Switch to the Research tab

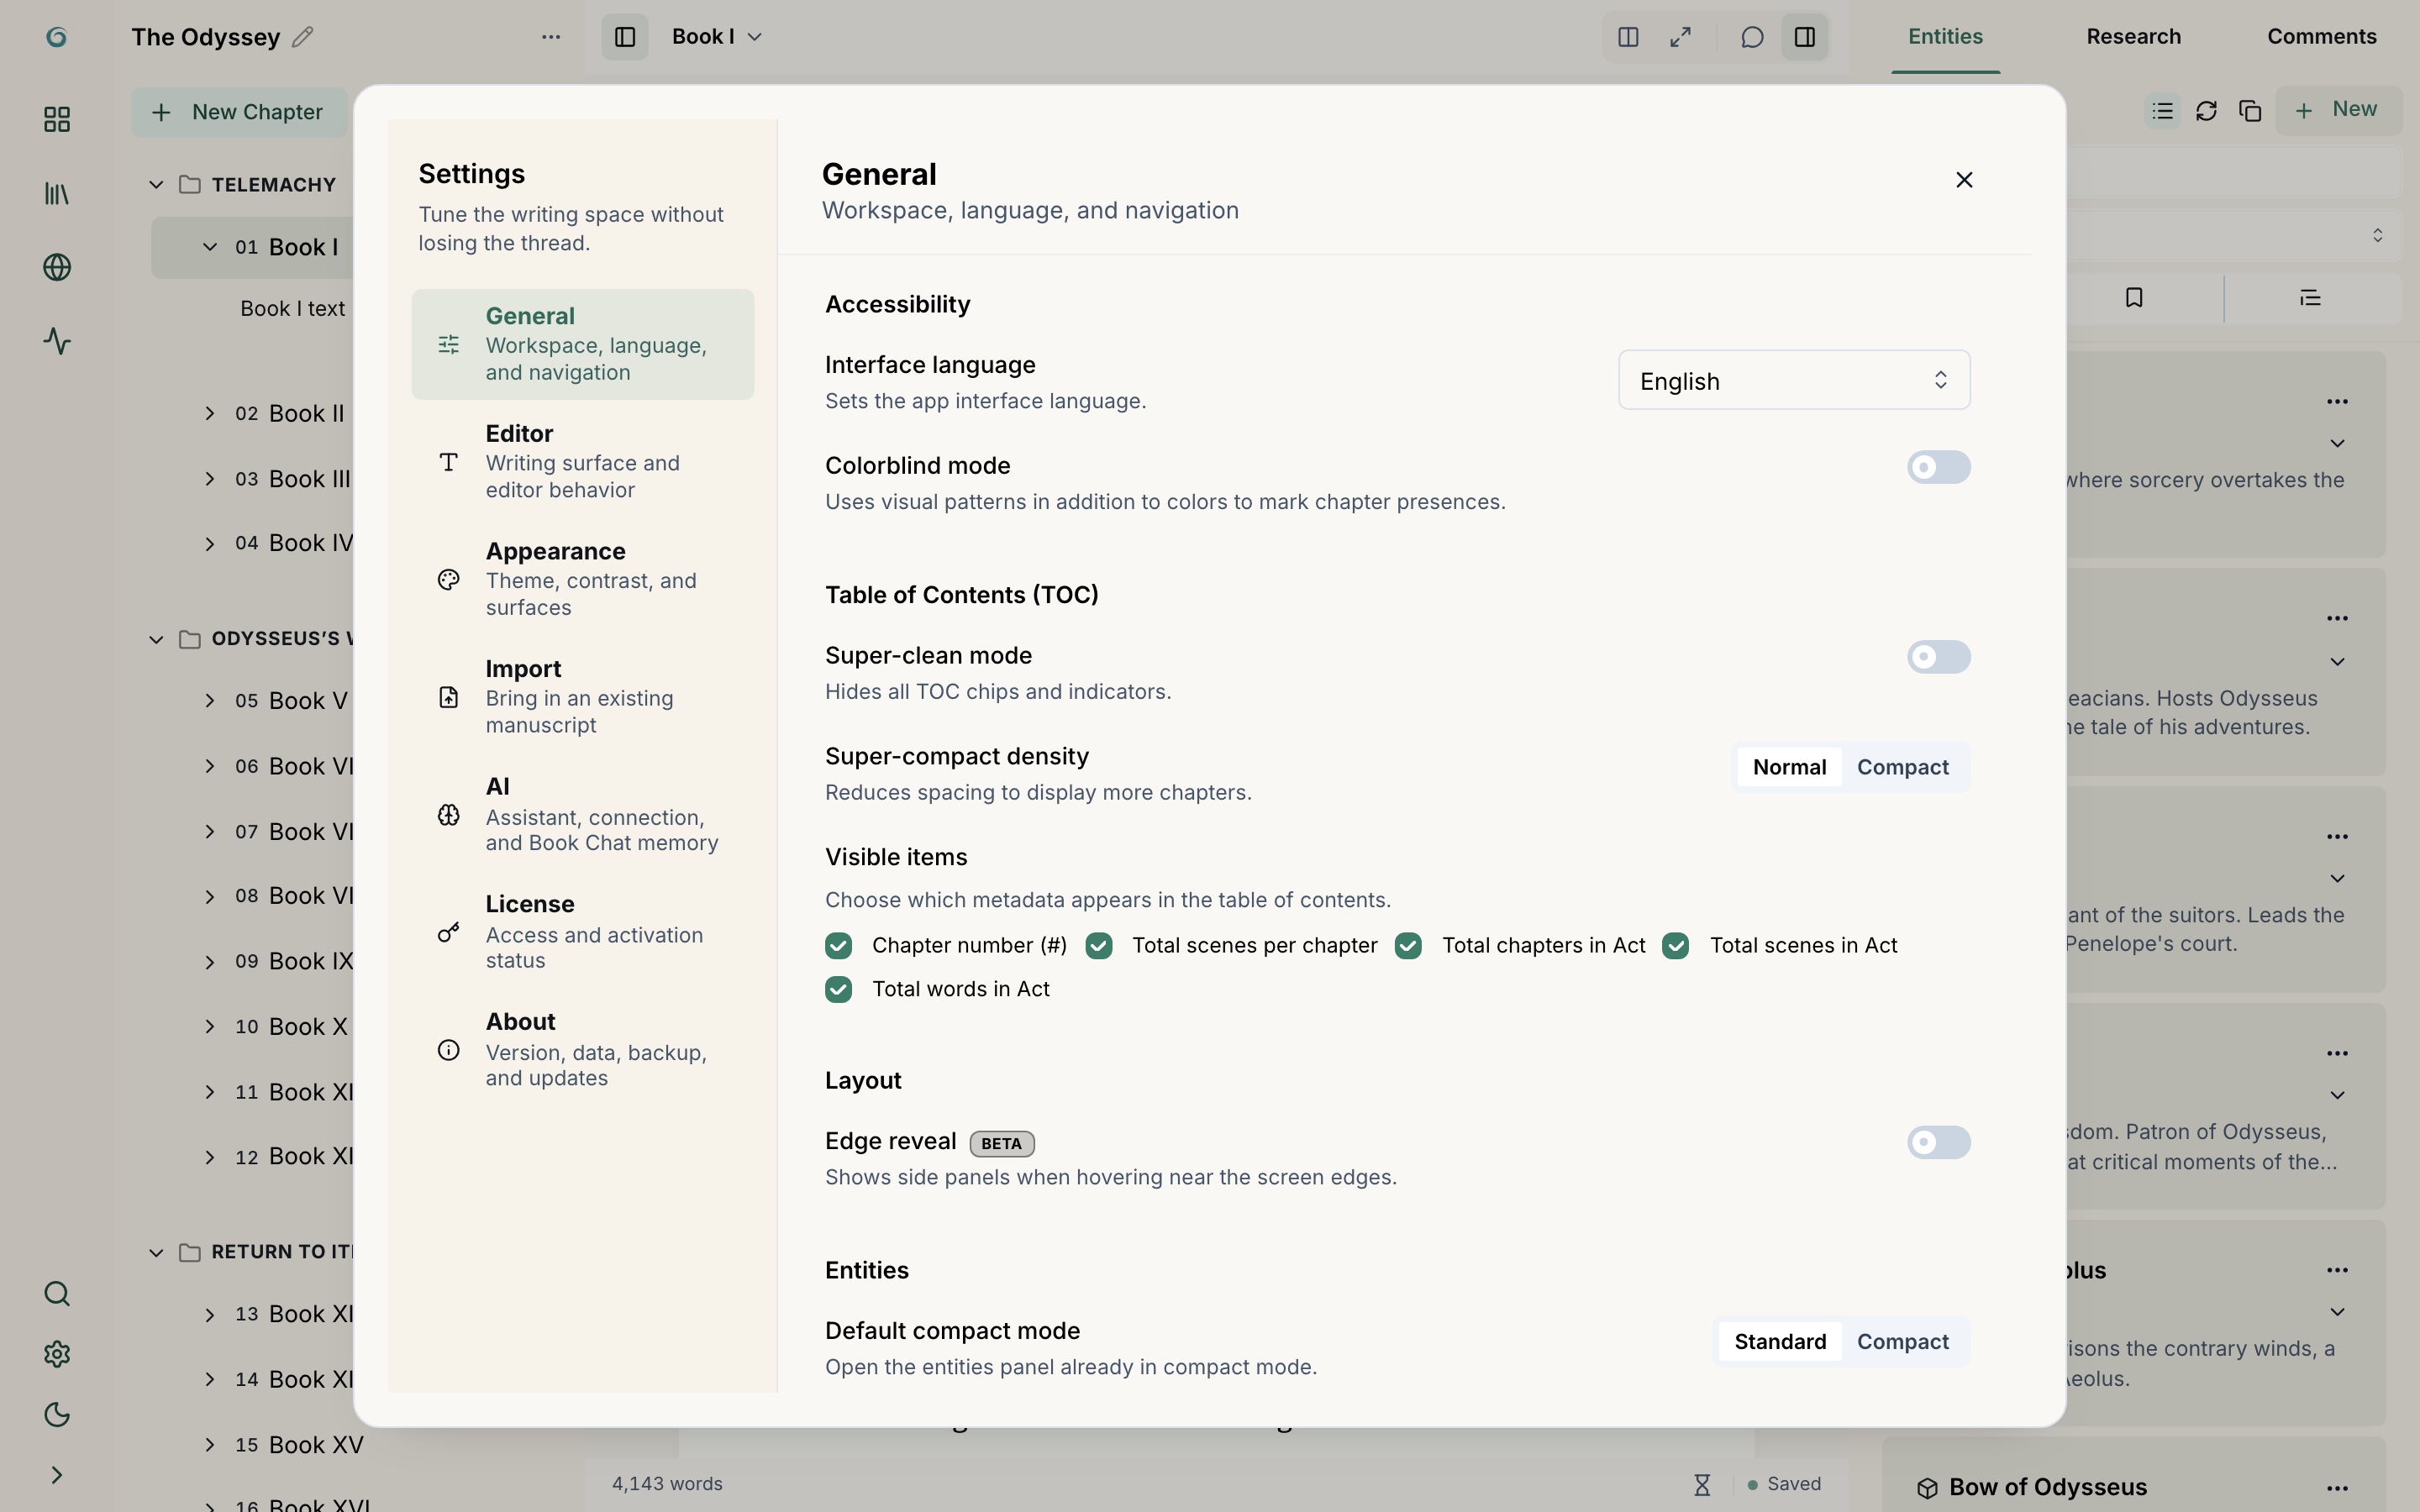(2133, 37)
